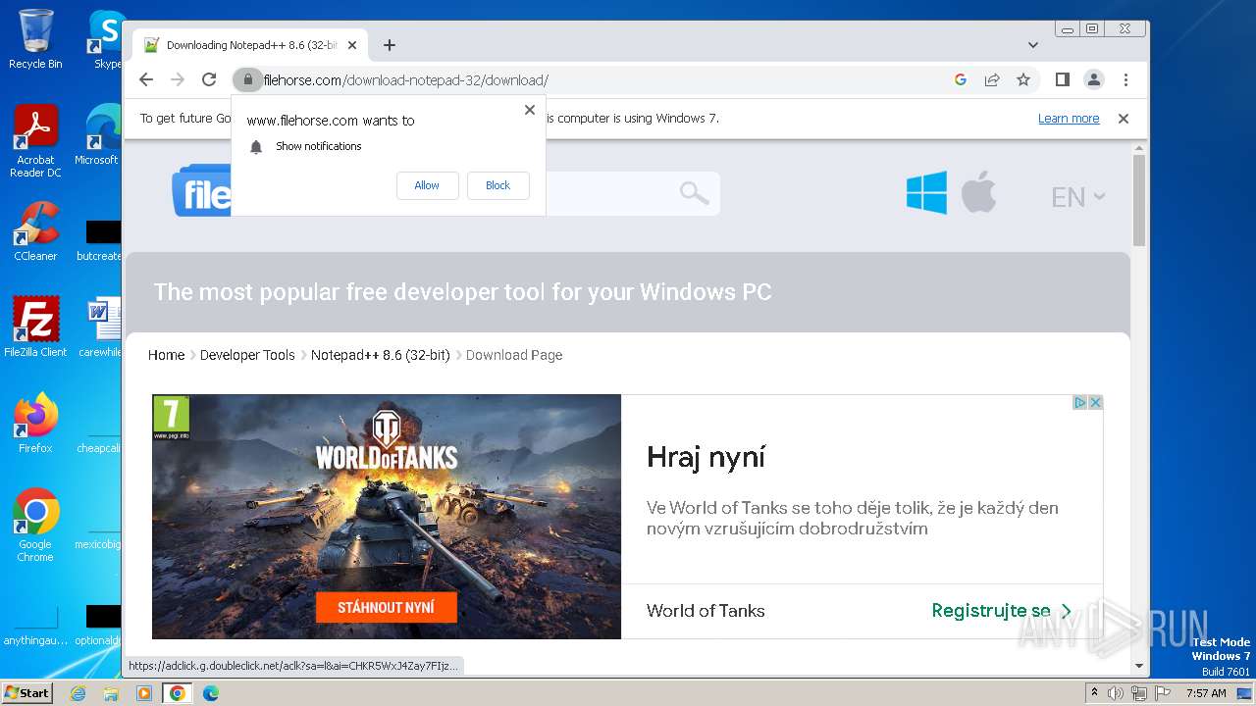Viewport: 1256px width, 706px height.
Task: Select Windows platform logo
Action: tap(926, 192)
